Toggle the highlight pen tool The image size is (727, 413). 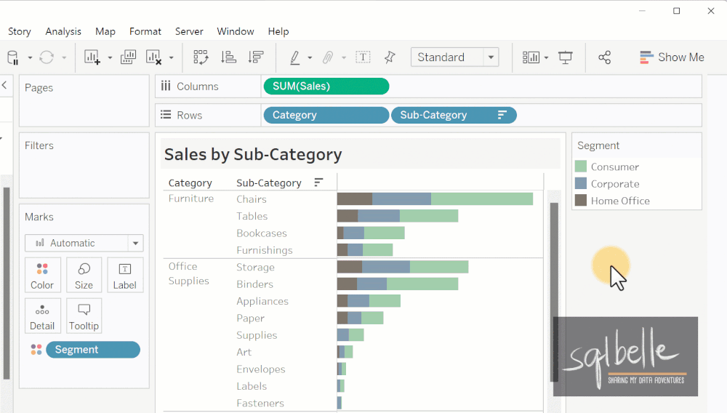click(x=294, y=57)
